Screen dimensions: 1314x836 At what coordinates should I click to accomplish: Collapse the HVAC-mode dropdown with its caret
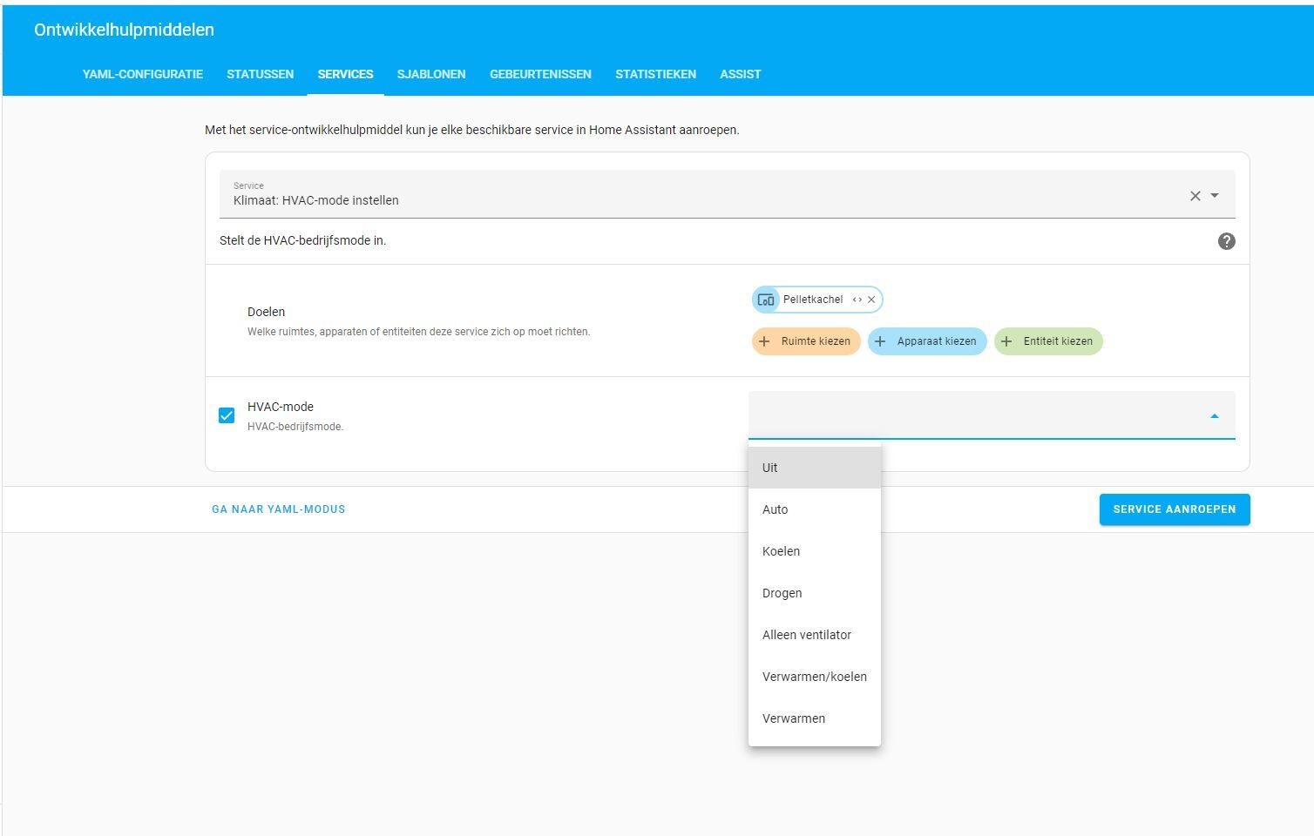click(x=1215, y=415)
